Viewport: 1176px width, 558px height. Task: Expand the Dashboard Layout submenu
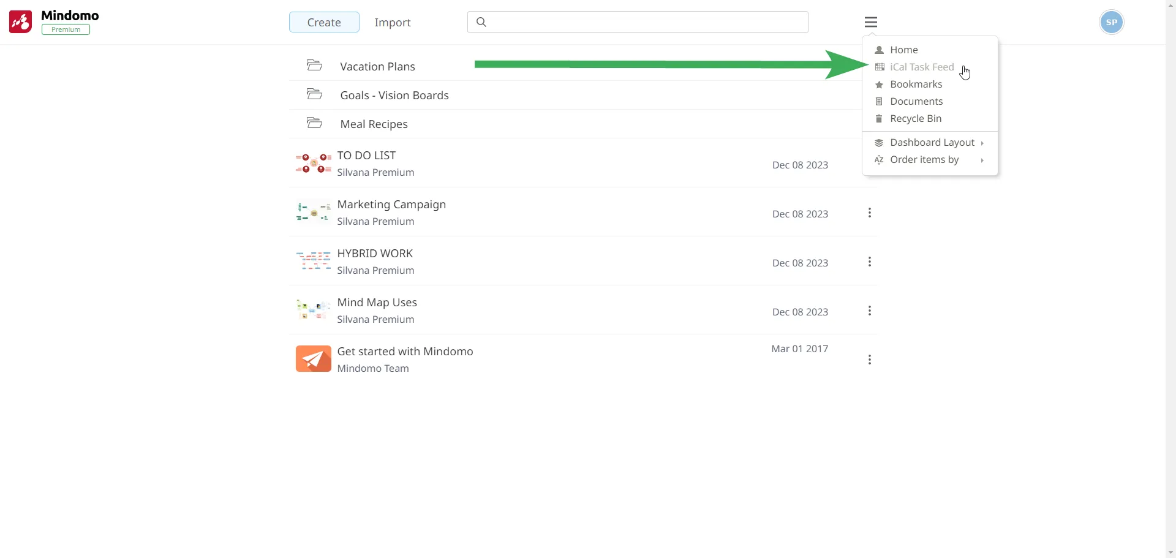pos(931,143)
